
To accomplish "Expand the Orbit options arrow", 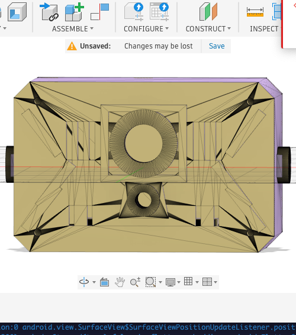I will [x=94, y=282].
